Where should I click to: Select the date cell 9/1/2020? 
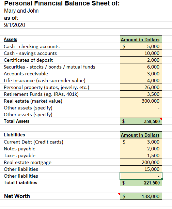(62, 25)
